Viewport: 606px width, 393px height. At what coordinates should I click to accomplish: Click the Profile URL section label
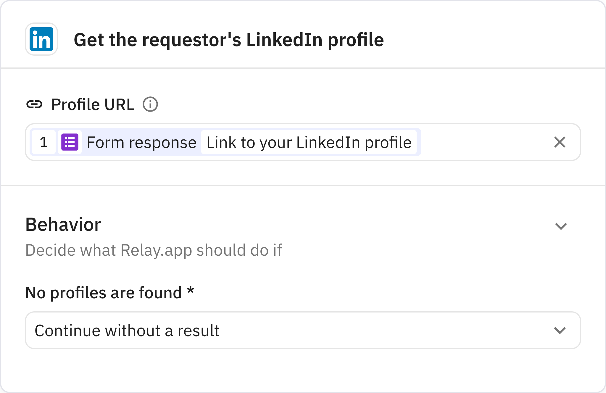tap(93, 104)
